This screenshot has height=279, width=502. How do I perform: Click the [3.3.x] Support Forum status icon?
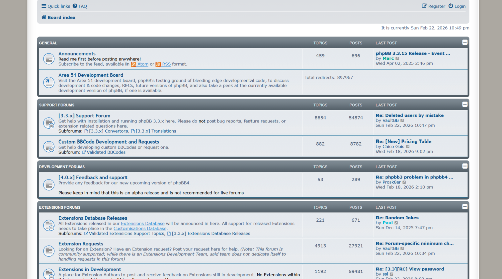[49, 123]
